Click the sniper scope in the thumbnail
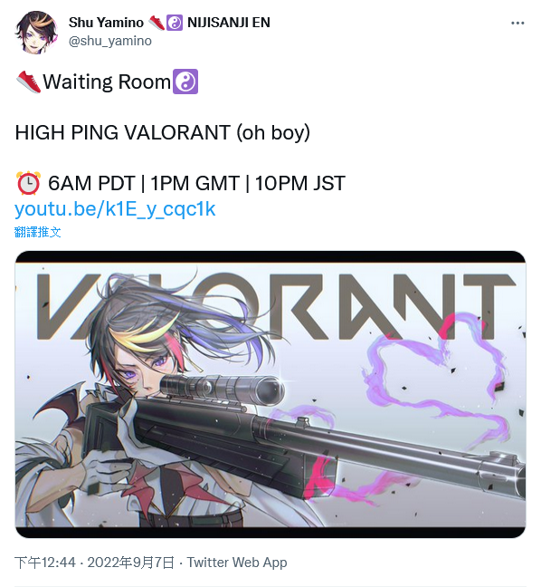541x587 pixels. 222,391
